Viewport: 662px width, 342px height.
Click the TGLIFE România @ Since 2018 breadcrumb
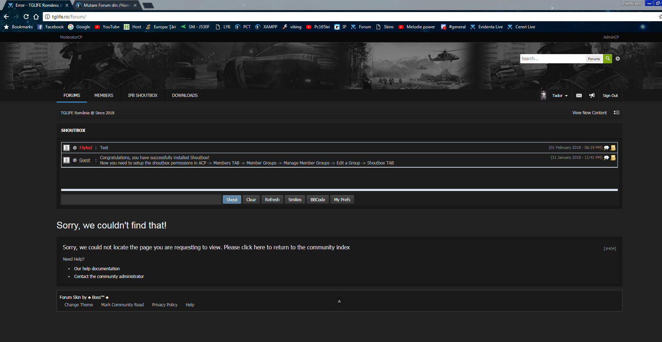point(87,113)
